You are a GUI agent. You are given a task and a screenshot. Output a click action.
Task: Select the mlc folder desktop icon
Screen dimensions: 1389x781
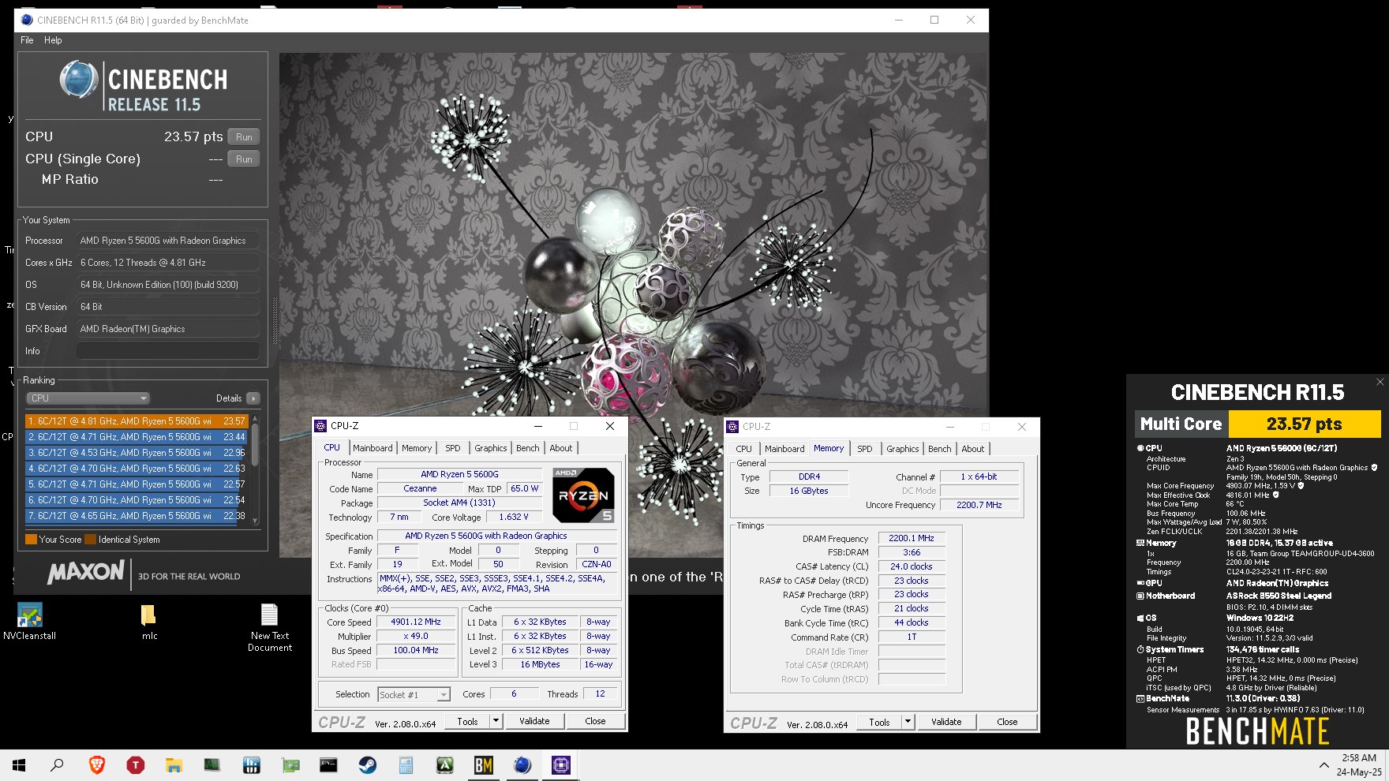click(x=148, y=622)
